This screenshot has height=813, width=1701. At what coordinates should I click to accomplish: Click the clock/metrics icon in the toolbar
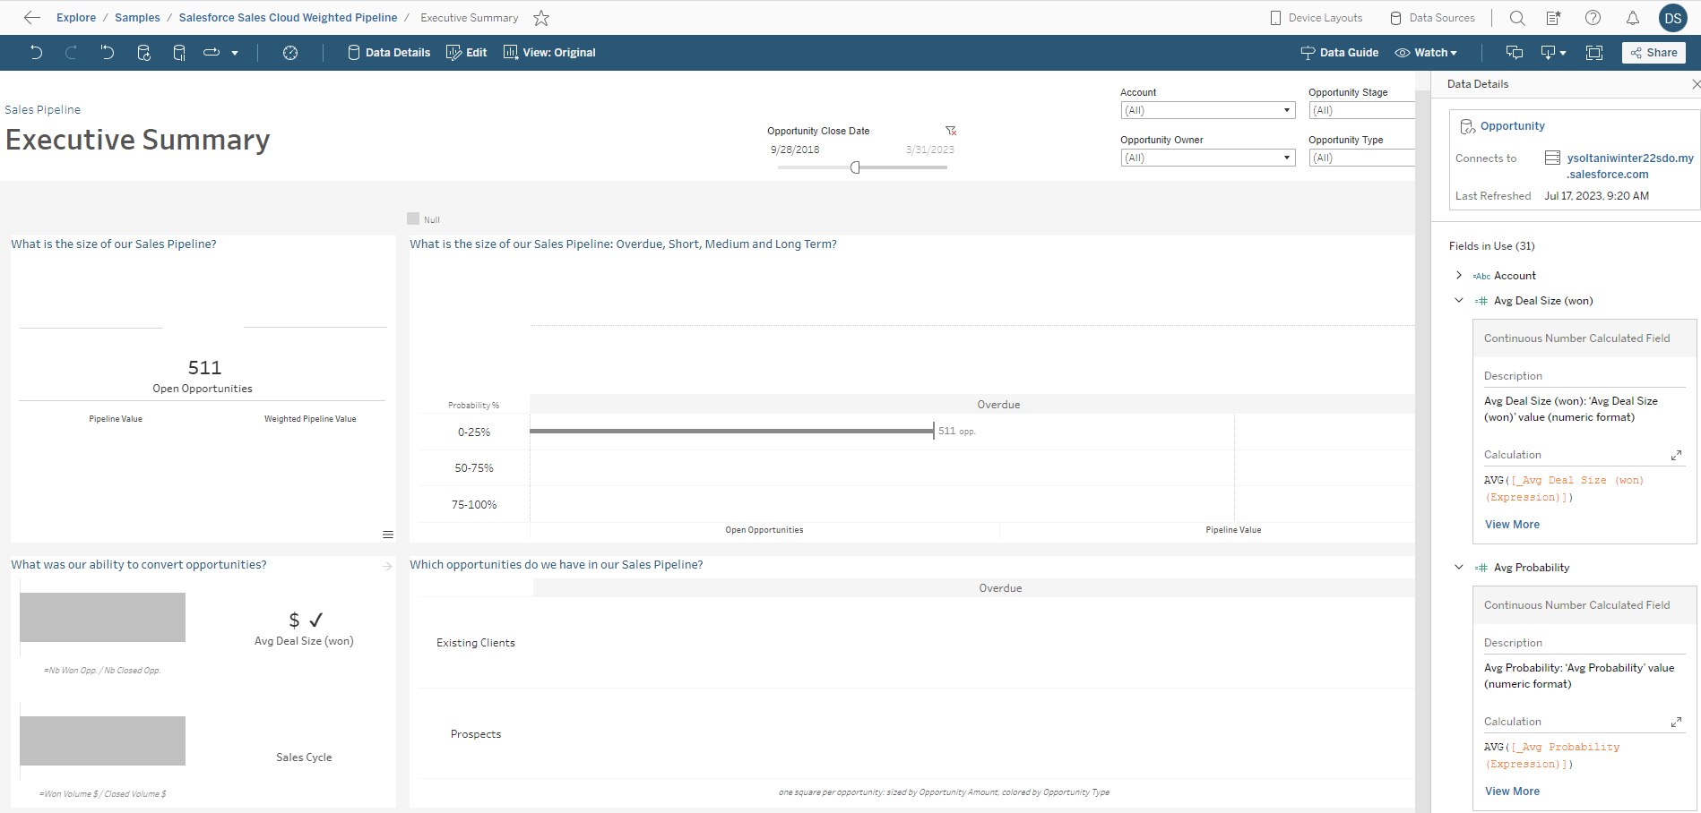click(289, 52)
